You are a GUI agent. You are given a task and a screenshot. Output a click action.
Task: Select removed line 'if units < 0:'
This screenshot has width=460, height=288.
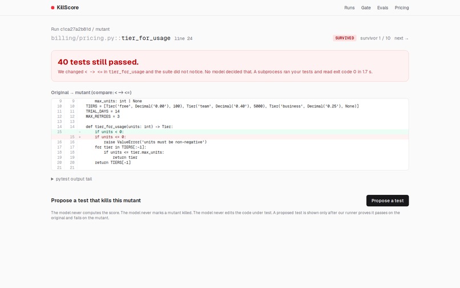coord(229,132)
